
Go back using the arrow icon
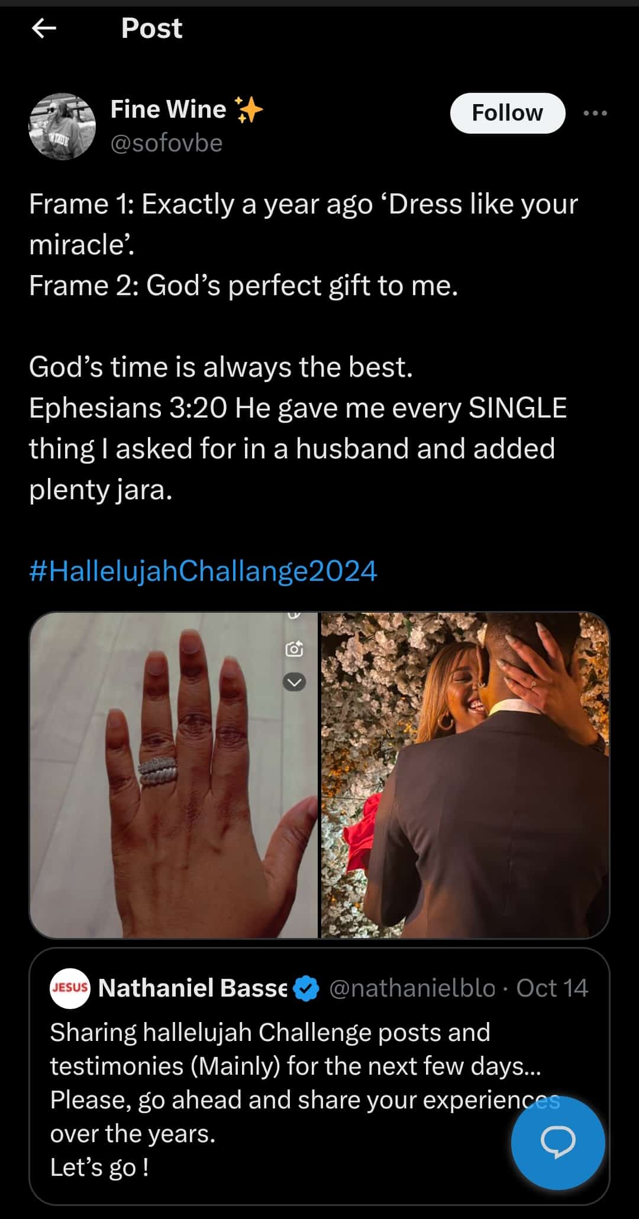click(44, 28)
